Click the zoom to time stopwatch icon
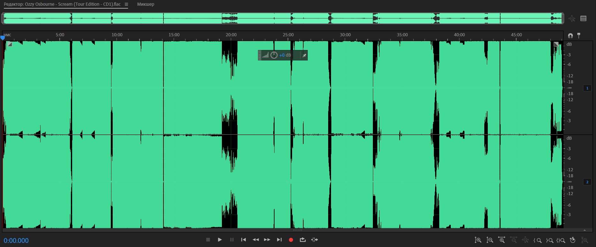 coord(573,240)
